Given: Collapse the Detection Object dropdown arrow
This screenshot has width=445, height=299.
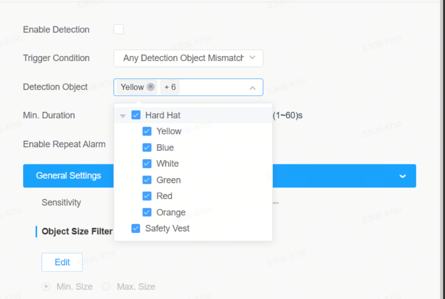Looking at the screenshot, I should click(252, 88).
